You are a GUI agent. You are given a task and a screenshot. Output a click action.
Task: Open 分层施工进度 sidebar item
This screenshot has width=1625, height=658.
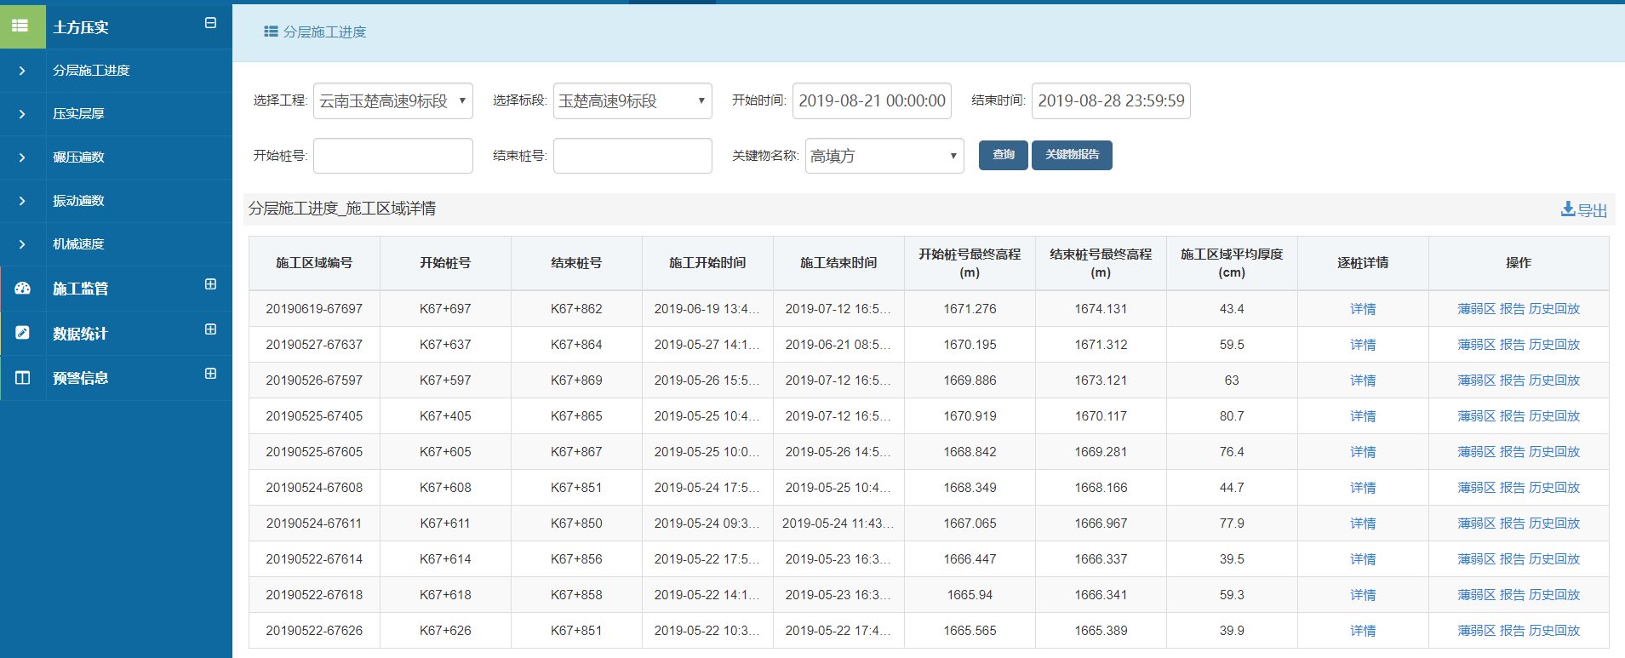pos(91,71)
